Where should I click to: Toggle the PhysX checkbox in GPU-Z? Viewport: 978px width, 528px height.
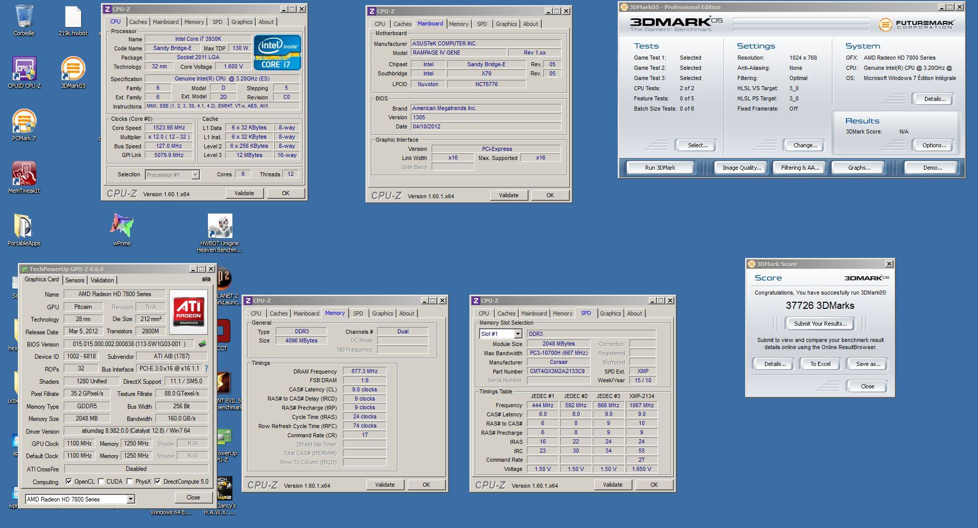point(129,482)
